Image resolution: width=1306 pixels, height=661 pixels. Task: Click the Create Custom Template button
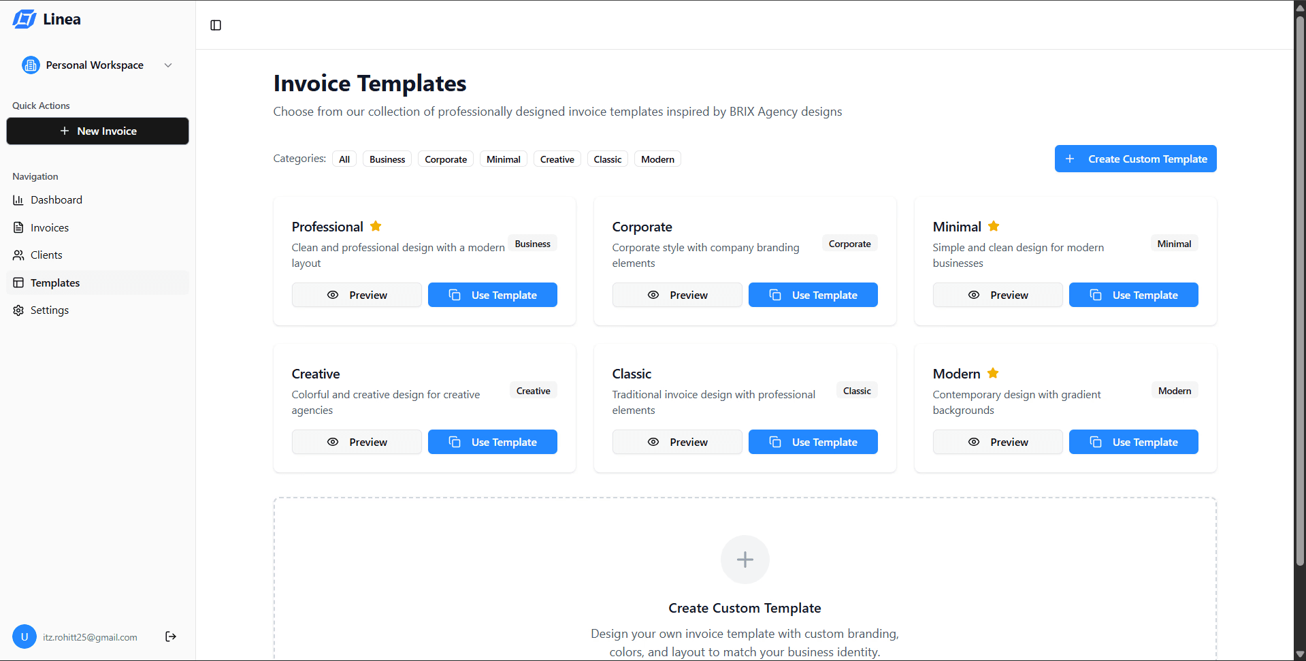(x=1135, y=158)
